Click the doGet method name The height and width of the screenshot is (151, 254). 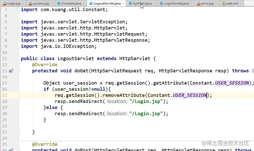pyautogui.click(x=81, y=71)
